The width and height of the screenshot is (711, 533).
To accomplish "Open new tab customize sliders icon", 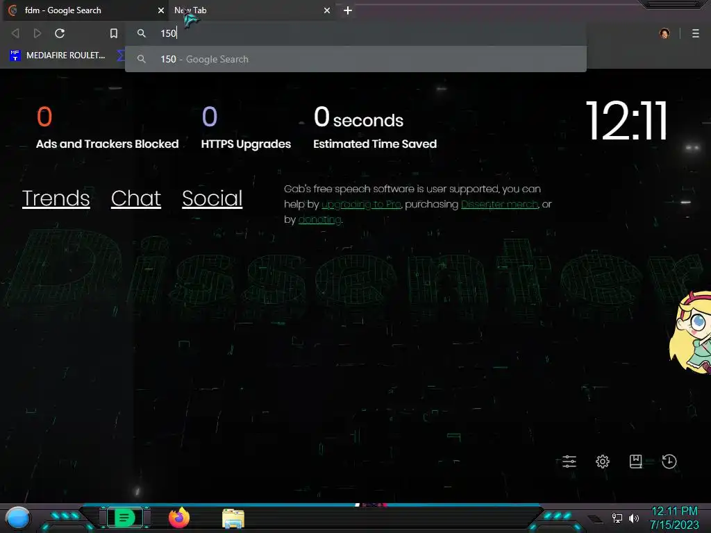I will 569,462.
